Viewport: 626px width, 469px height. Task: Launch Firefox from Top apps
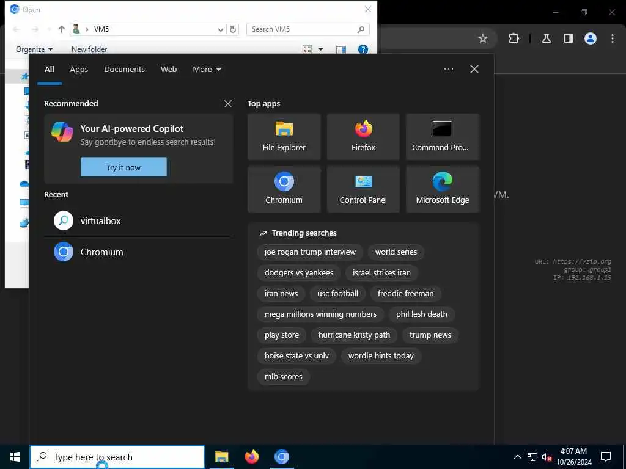point(363,137)
